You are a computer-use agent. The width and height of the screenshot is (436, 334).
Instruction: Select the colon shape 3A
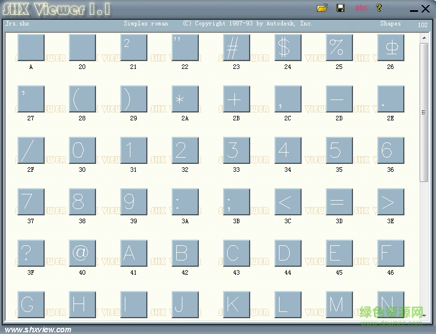click(x=185, y=202)
